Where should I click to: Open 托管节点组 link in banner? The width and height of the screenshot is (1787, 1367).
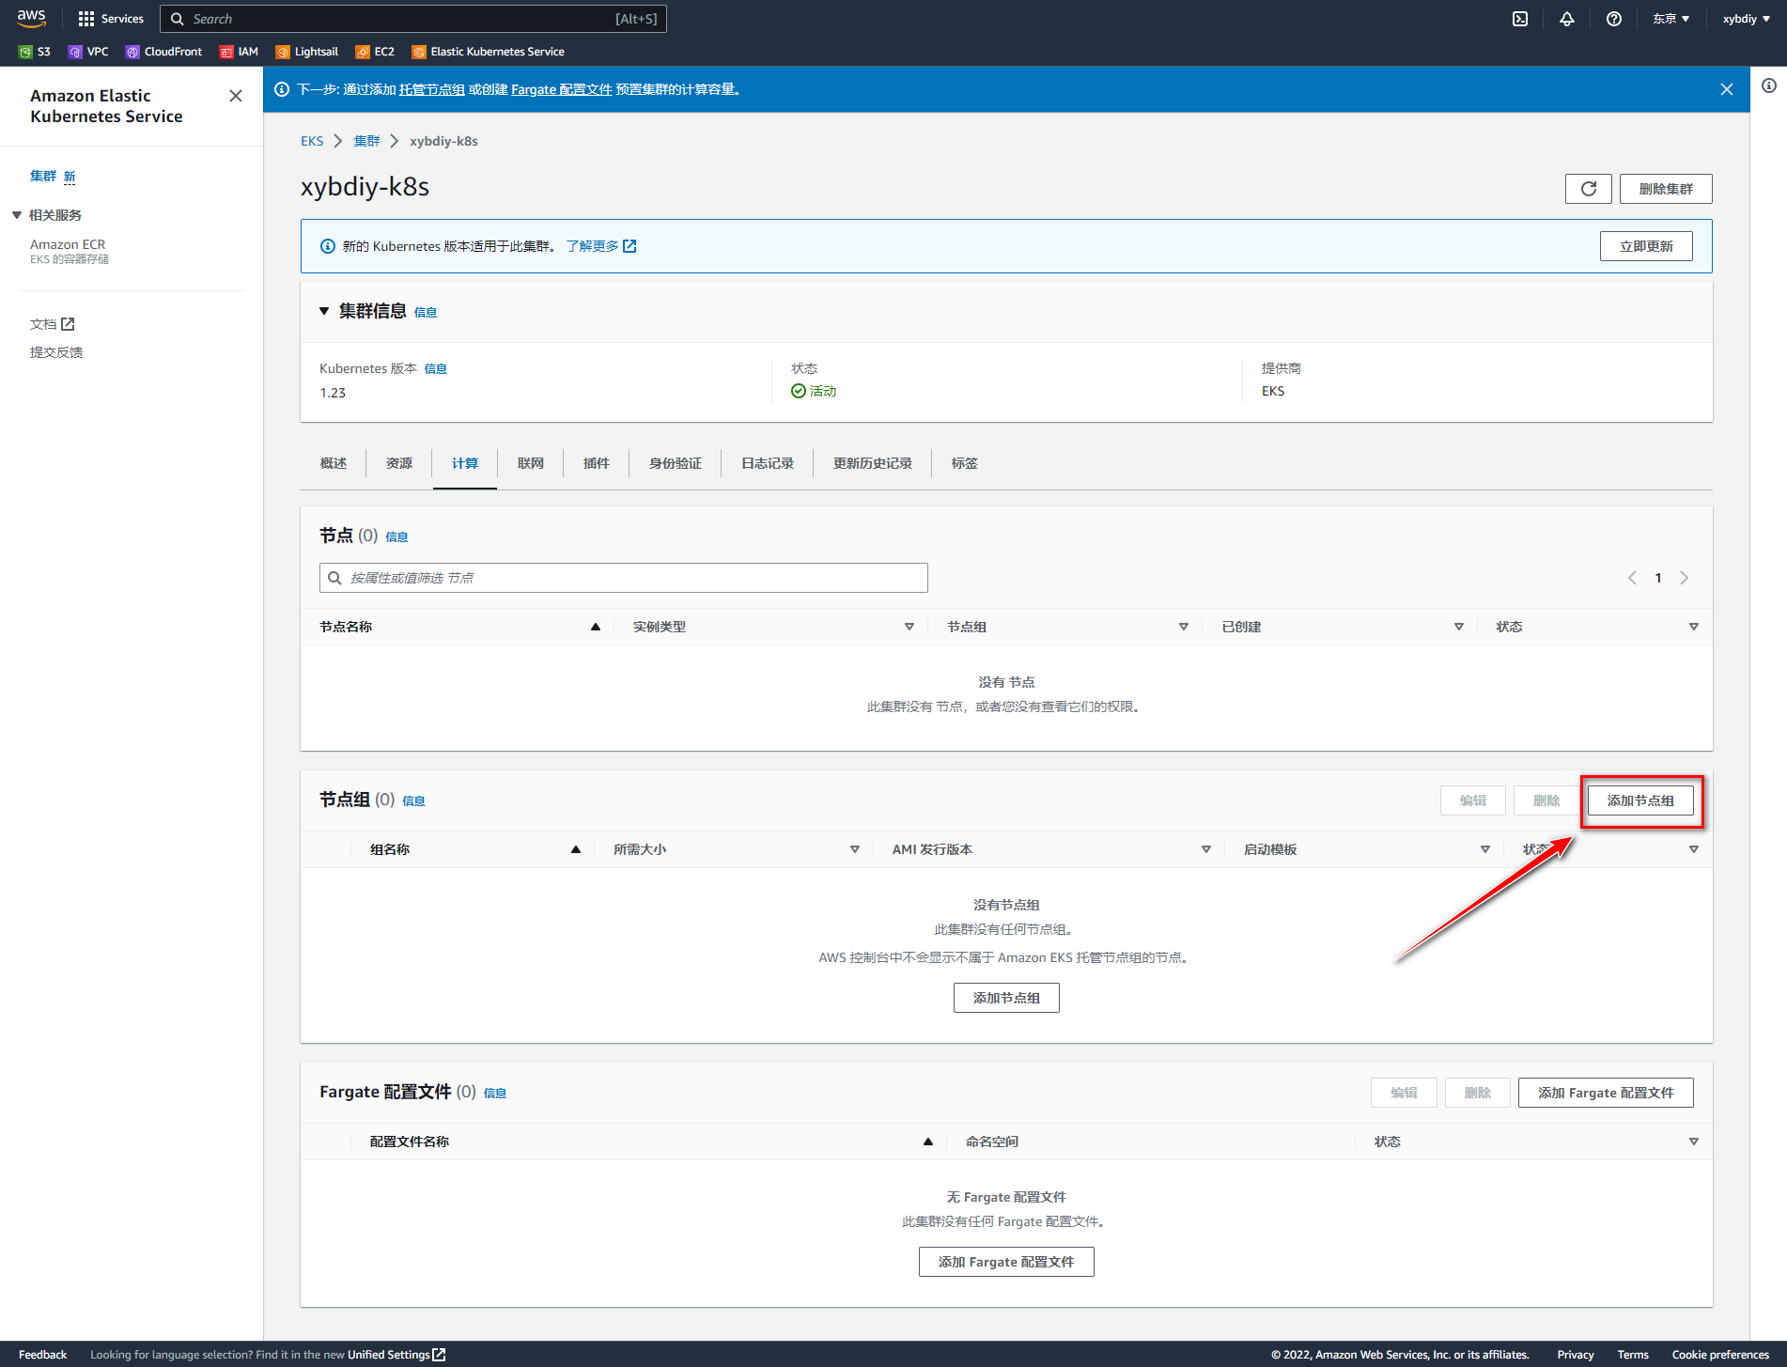pos(432,89)
